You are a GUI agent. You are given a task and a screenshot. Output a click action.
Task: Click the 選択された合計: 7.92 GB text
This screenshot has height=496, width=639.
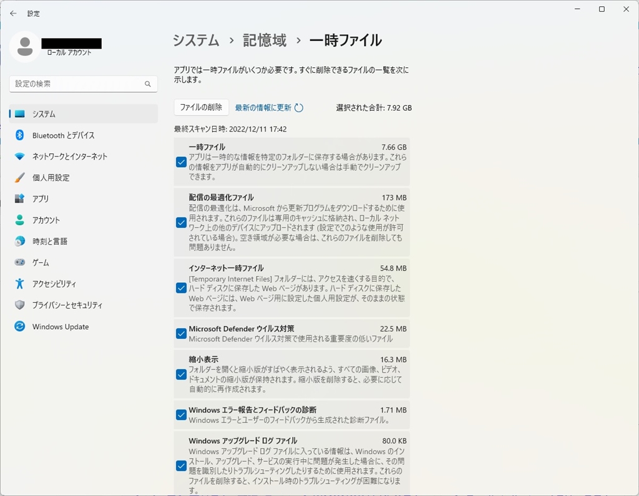(374, 108)
